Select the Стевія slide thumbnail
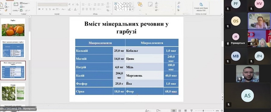271x112 pixels. [13, 92]
